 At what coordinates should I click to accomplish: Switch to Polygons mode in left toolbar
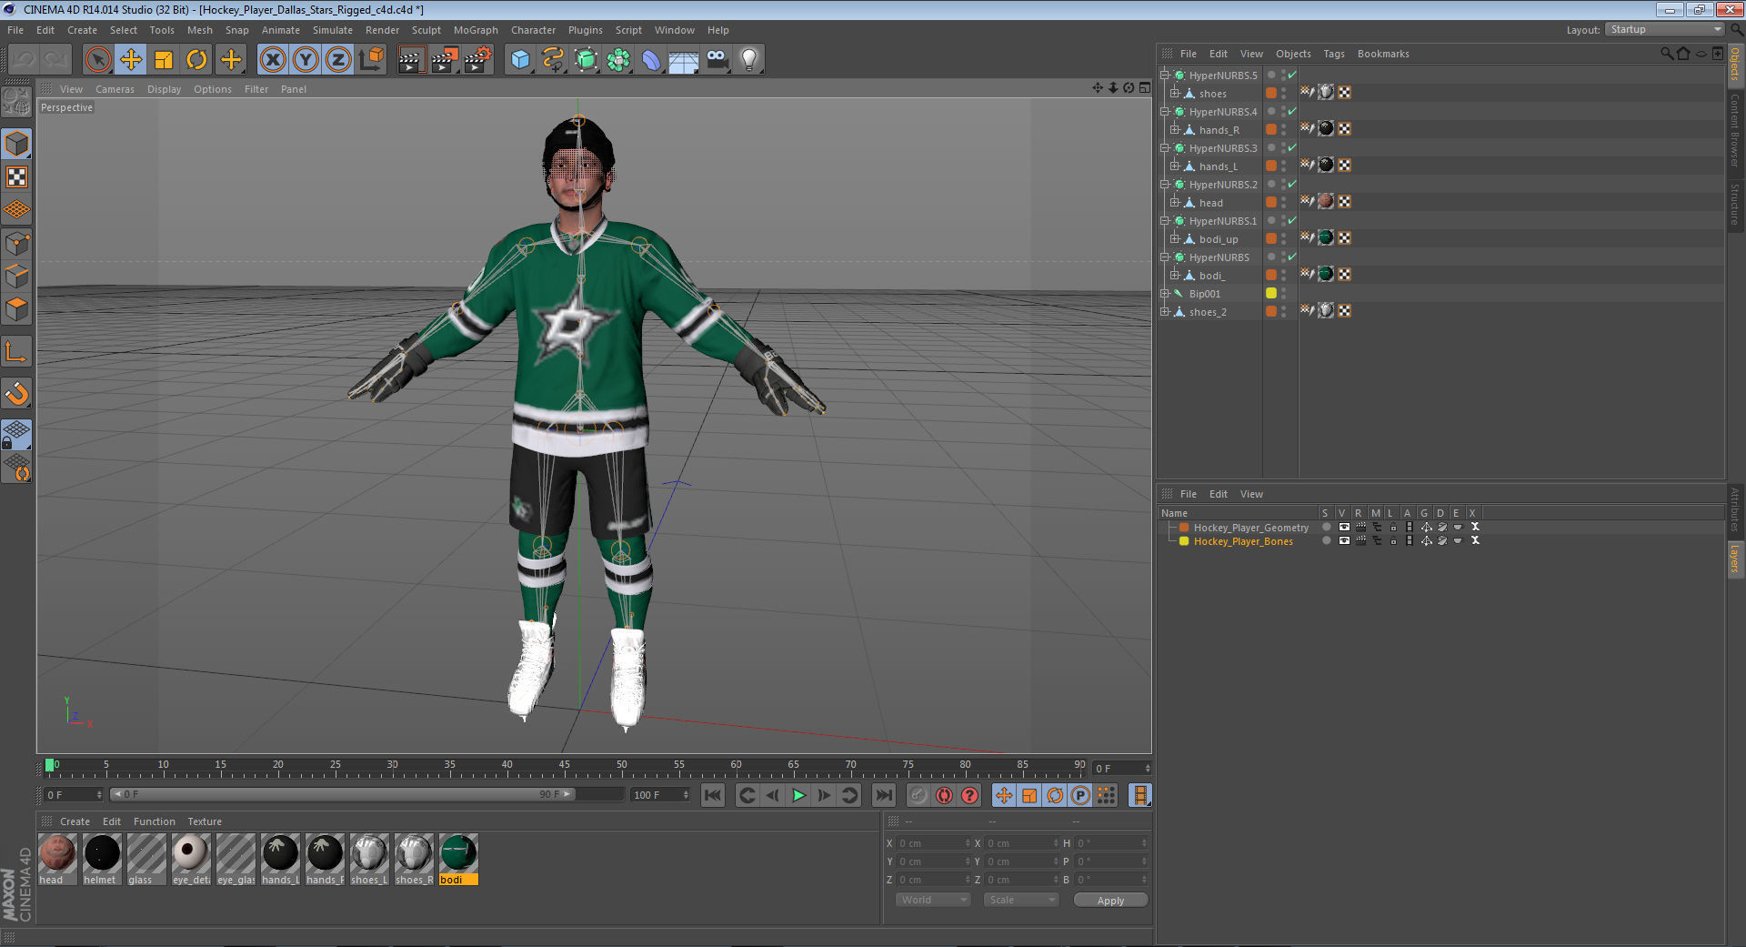click(x=16, y=308)
